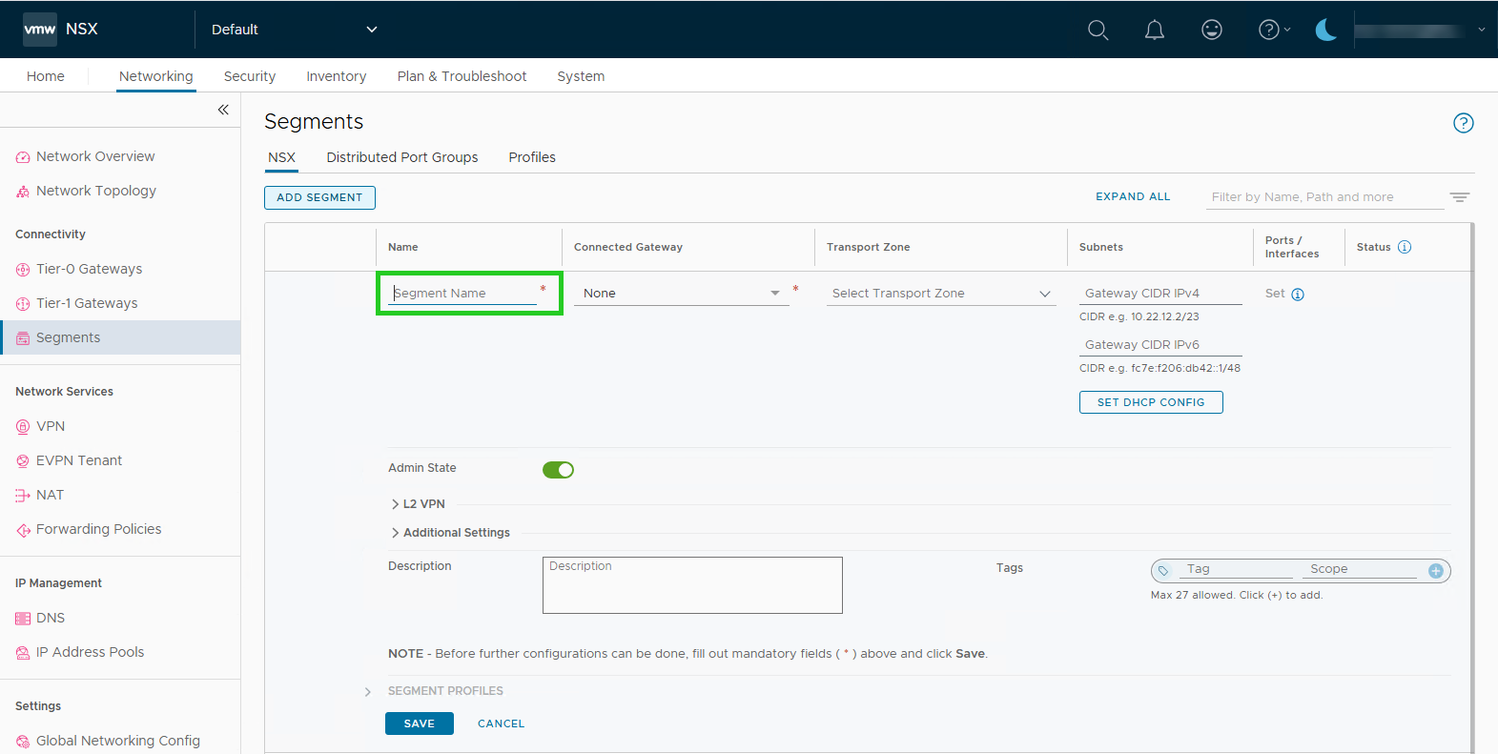This screenshot has height=754, width=1498.
Task: Click the ADD SEGMENT button
Action: tap(319, 197)
